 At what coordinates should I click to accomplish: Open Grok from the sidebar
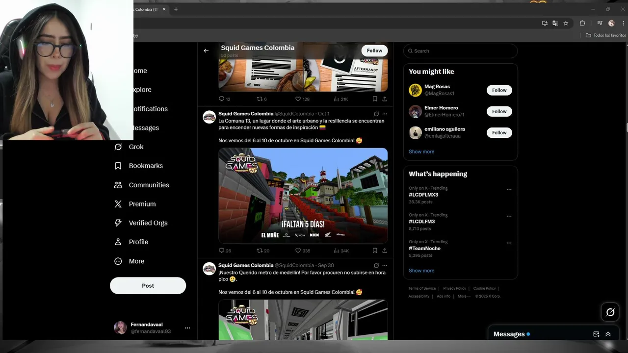click(129, 147)
